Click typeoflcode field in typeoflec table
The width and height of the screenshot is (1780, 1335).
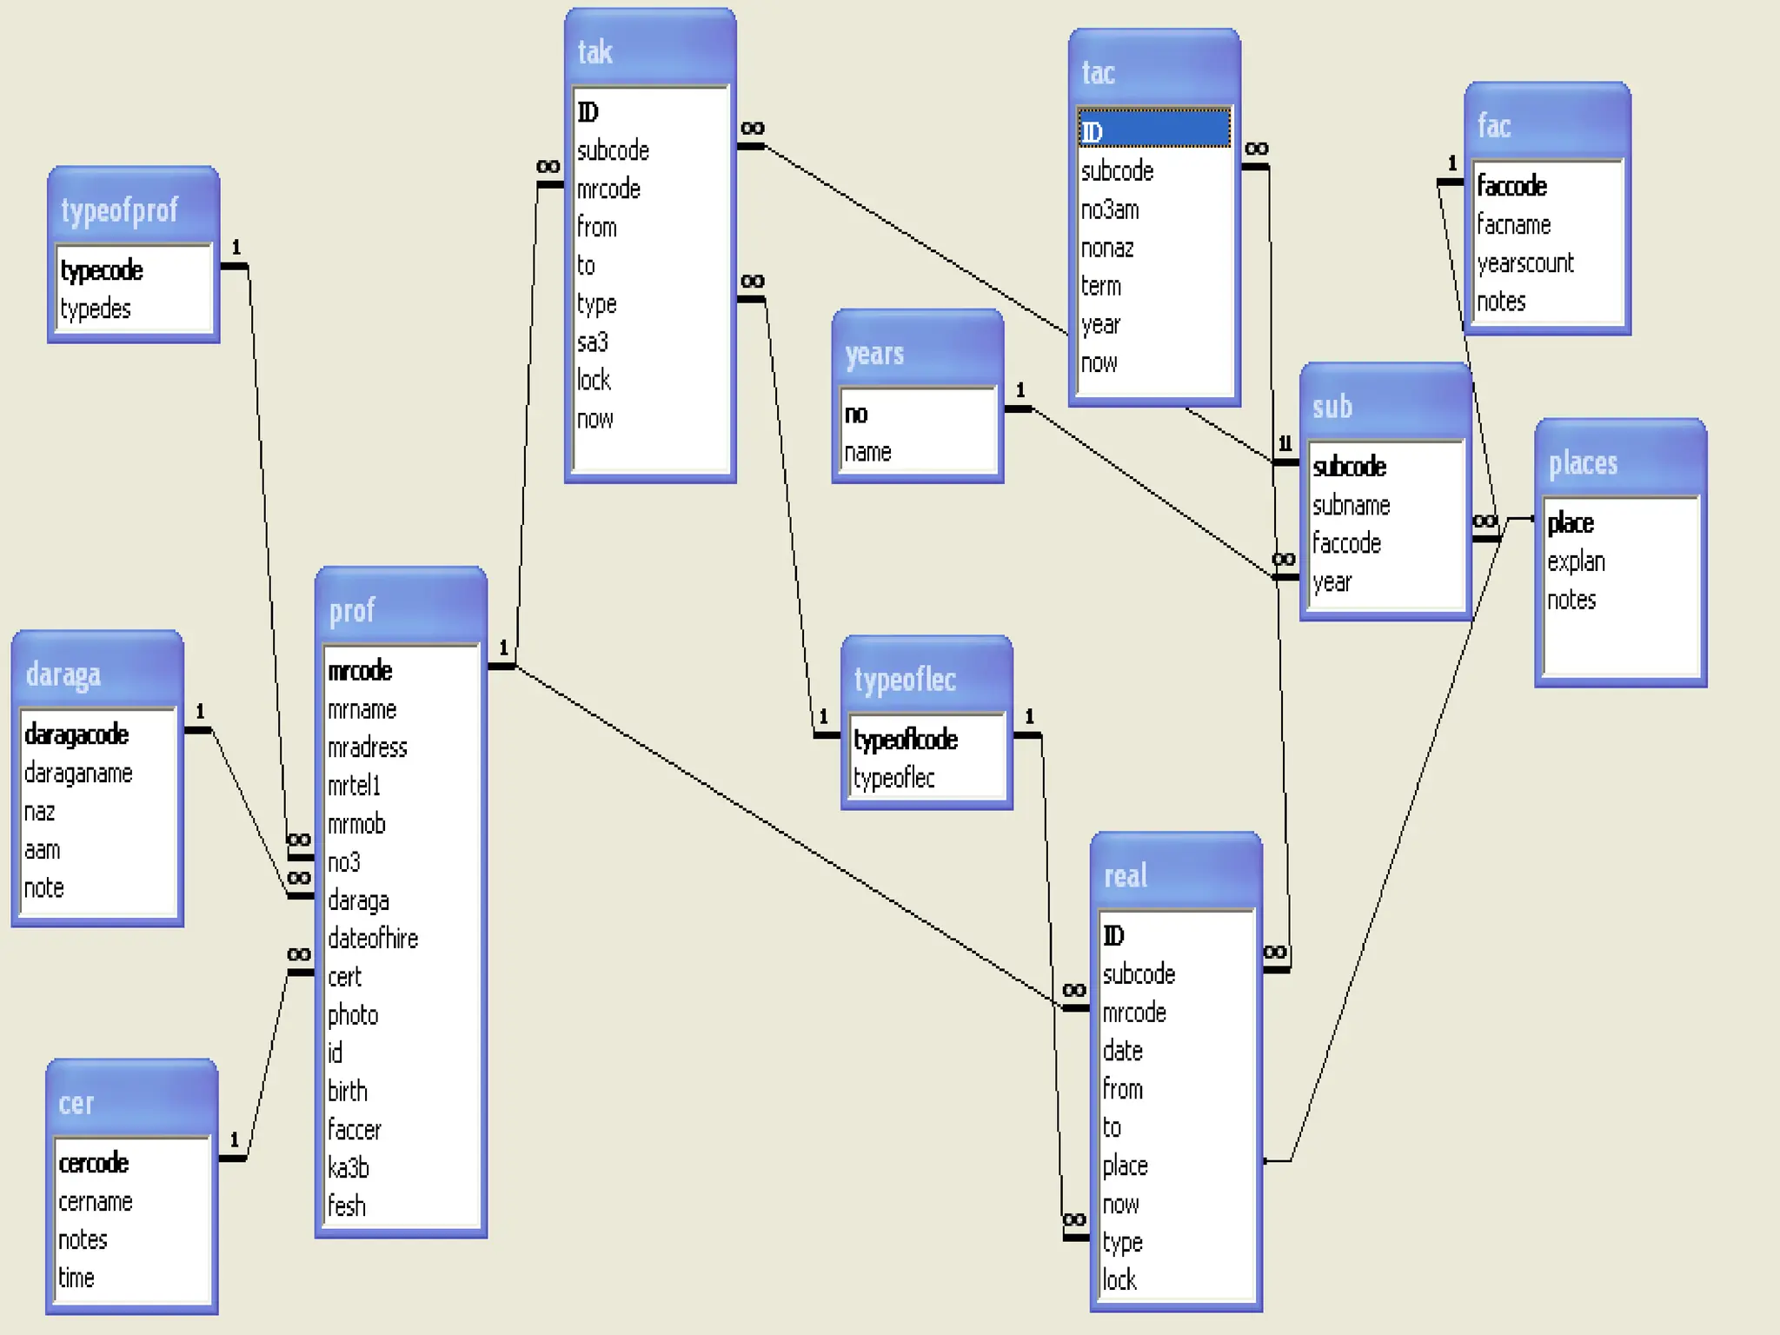tap(906, 740)
